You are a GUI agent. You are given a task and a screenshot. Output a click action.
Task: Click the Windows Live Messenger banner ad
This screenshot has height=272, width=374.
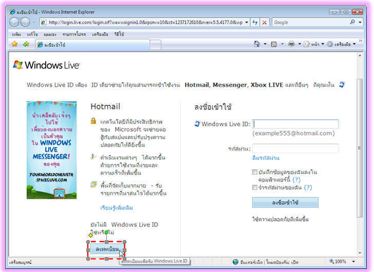point(51,150)
